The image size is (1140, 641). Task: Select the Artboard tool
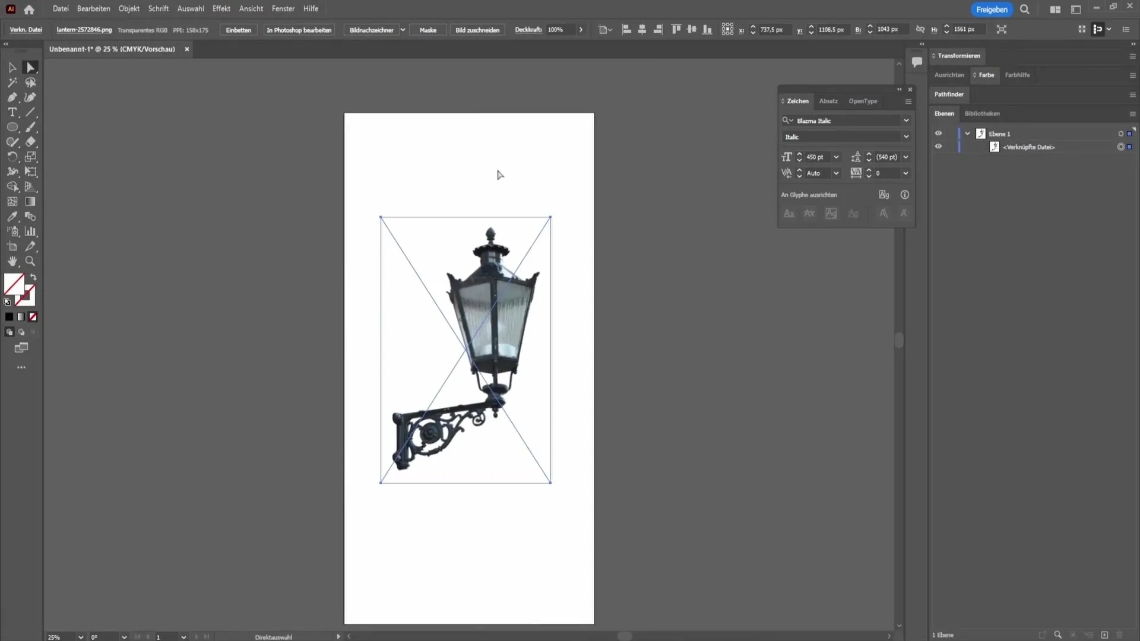(x=12, y=246)
